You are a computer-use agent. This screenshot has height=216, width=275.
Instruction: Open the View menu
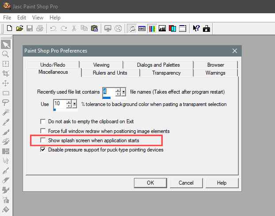click(38, 18)
